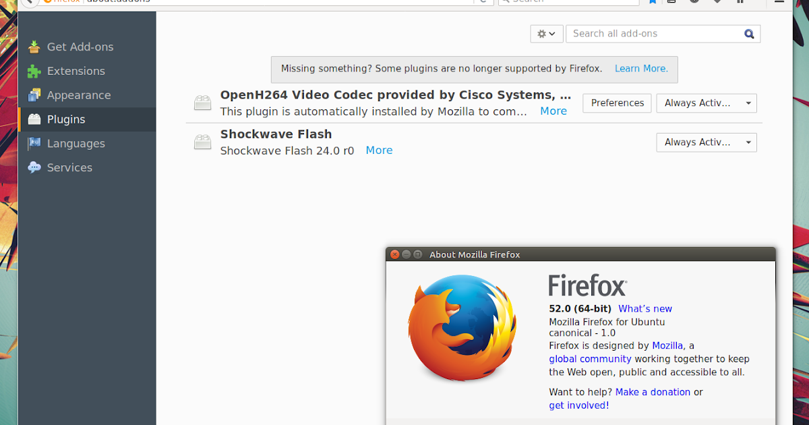Click the Appearance paintbrush icon
Image resolution: width=809 pixels, height=425 pixels.
[34, 95]
